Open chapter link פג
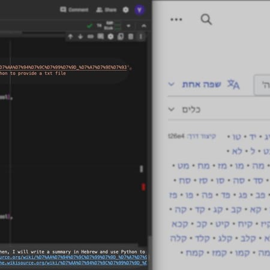 (243, 195)
